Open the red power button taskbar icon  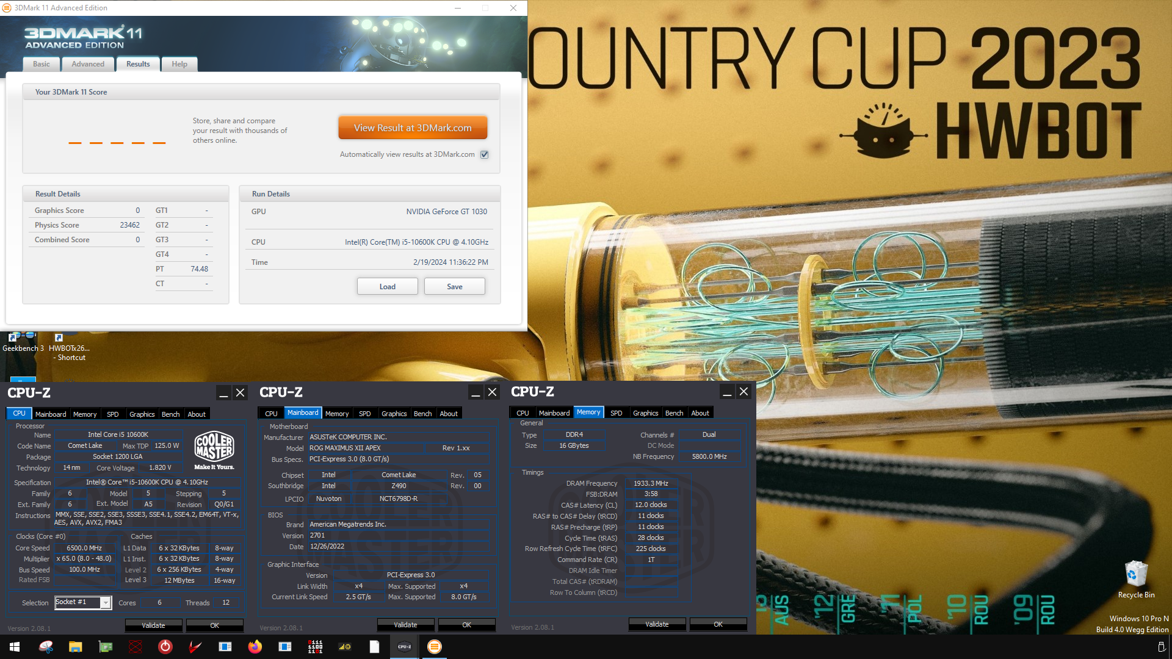[x=165, y=647]
